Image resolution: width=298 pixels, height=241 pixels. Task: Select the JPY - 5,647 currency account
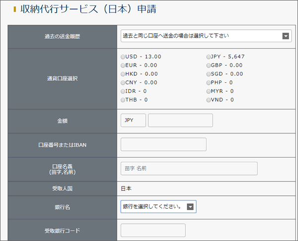pyautogui.click(x=209, y=57)
